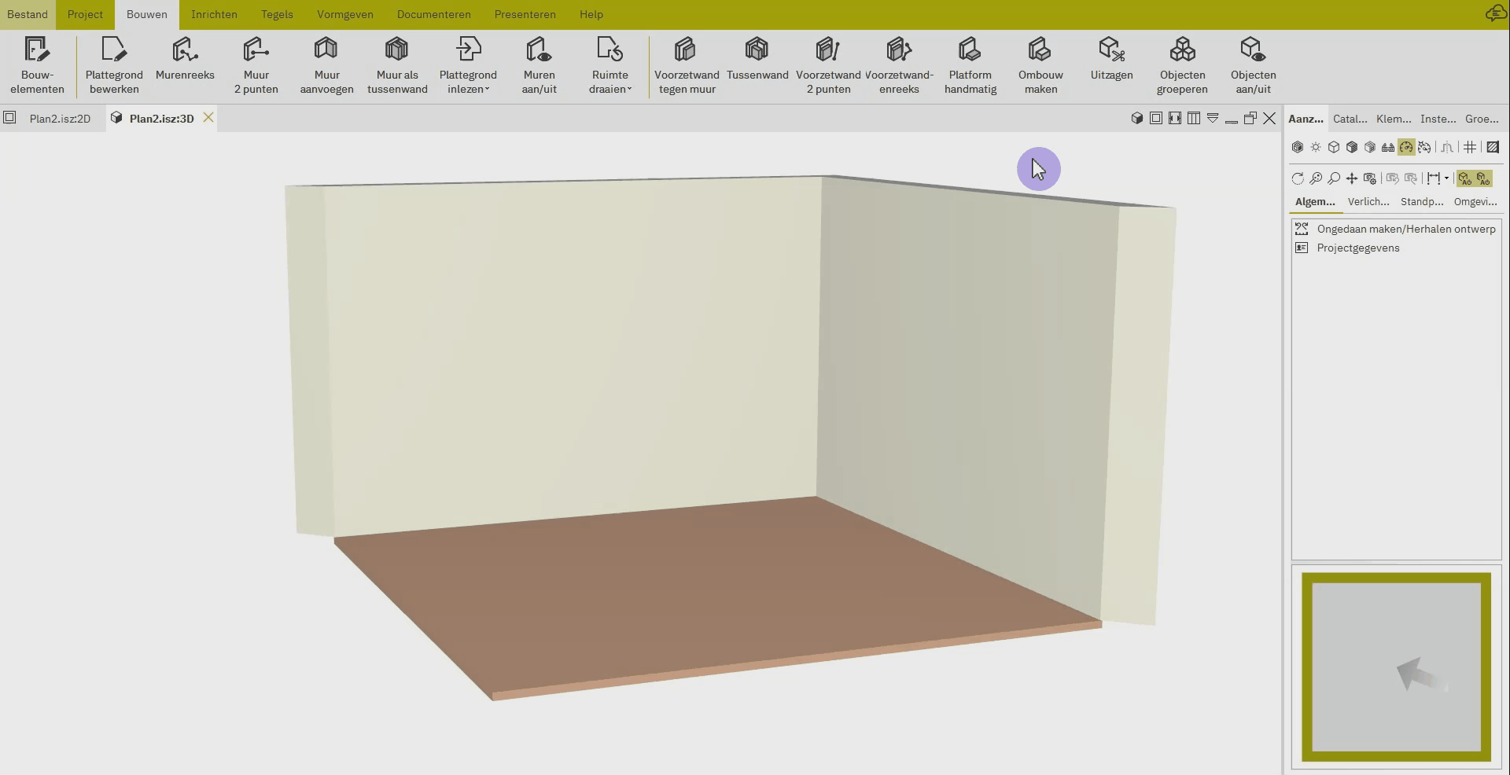Activate the Uitzagen tool
This screenshot has width=1510, height=775.
coord(1110,64)
